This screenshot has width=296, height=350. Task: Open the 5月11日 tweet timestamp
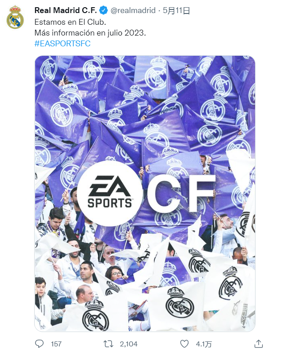pyautogui.click(x=176, y=10)
